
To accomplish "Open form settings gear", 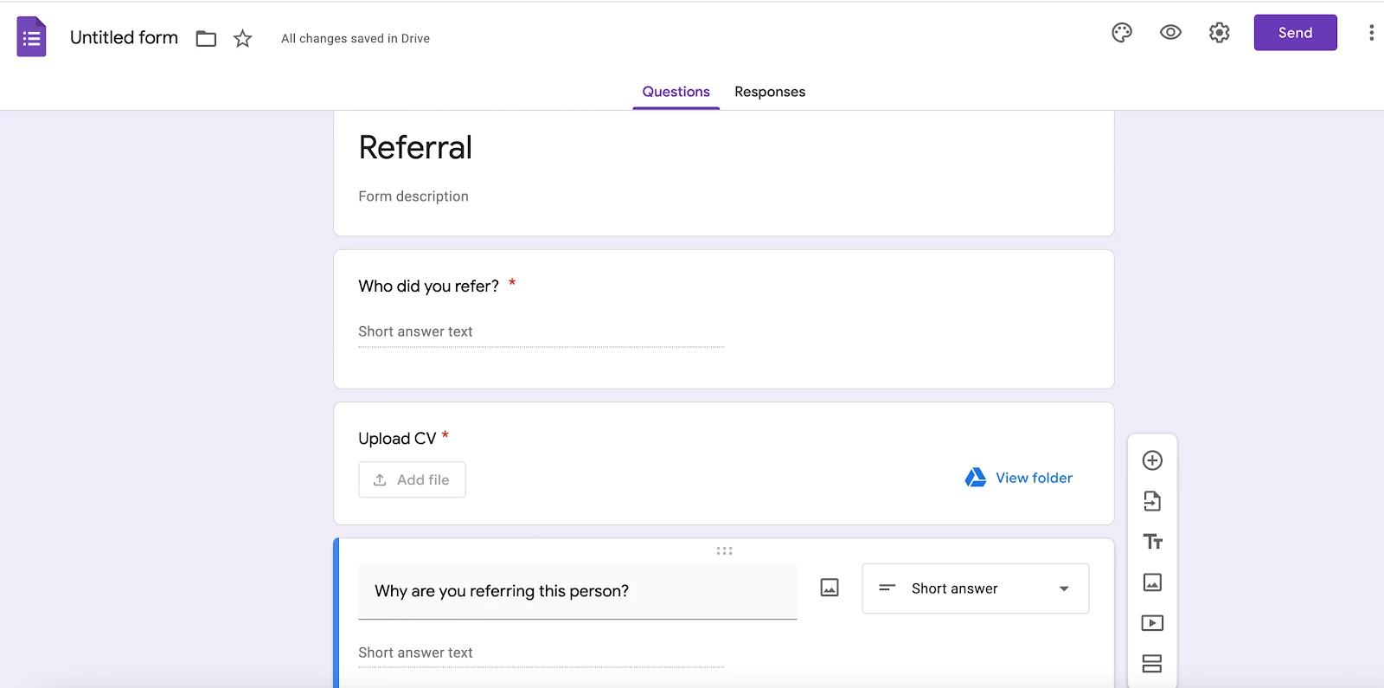I will [1220, 33].
